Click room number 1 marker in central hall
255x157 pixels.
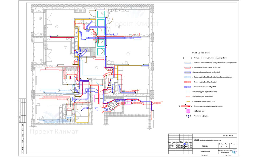(96, 67)
